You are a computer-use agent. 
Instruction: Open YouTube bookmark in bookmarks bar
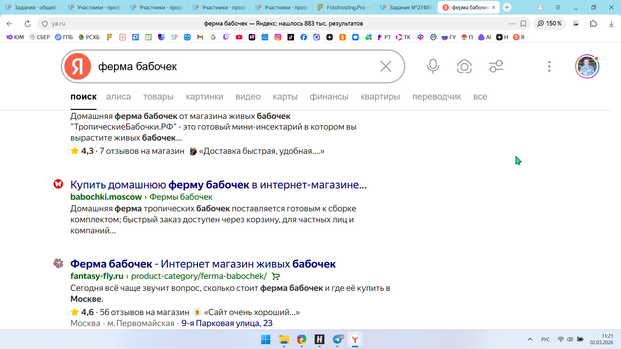pyautogui.click(x=239, y=37)
